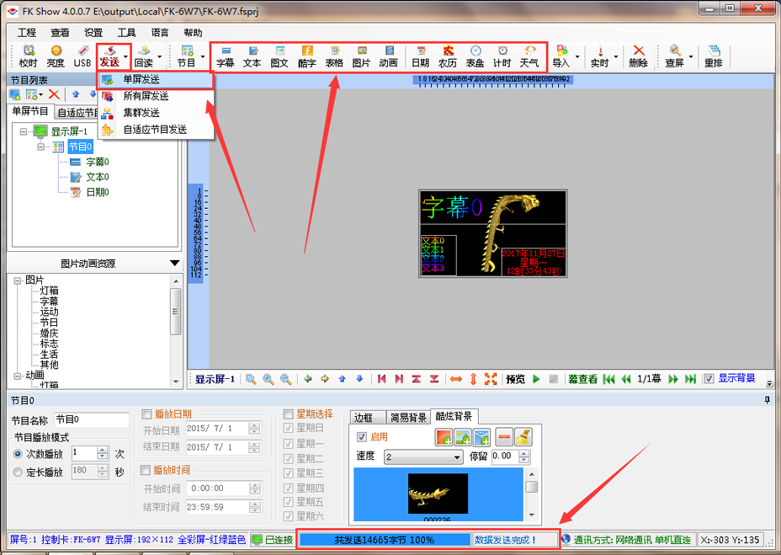Viewport: 781px width, 555px height.
Task: Add a 日期 date area
Action: [x=421, y=56]
